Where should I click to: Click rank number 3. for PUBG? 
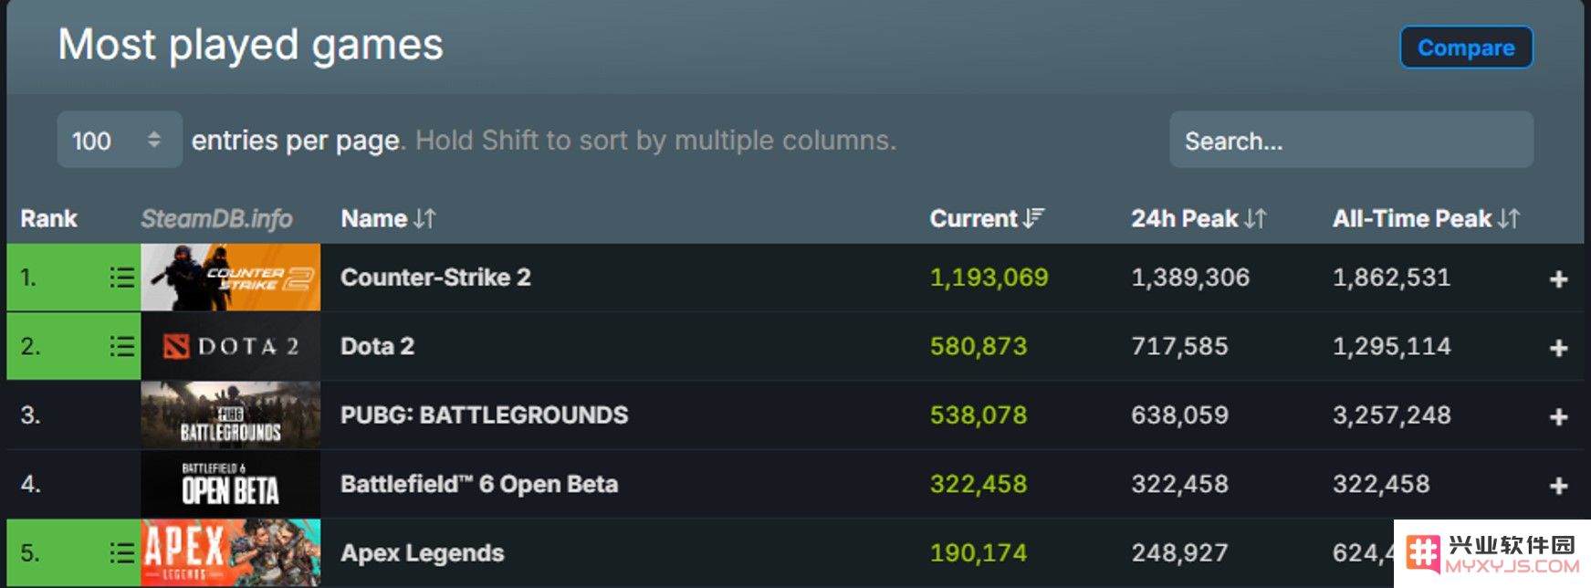click(x=30, y=415)
